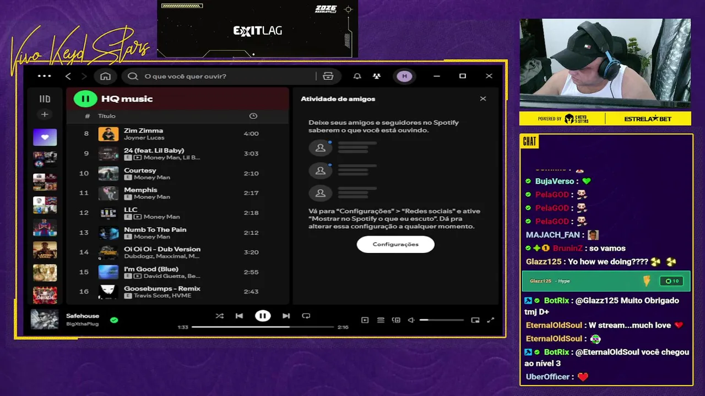Click the Configurações button
The width and height of the screenshot is (705, 396).
tap(395, 244)
